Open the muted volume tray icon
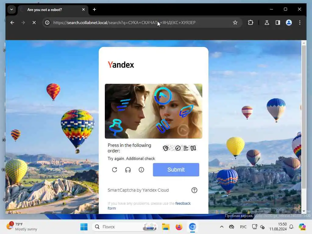This screenshot has height=234, width=312. coord(262,227)
